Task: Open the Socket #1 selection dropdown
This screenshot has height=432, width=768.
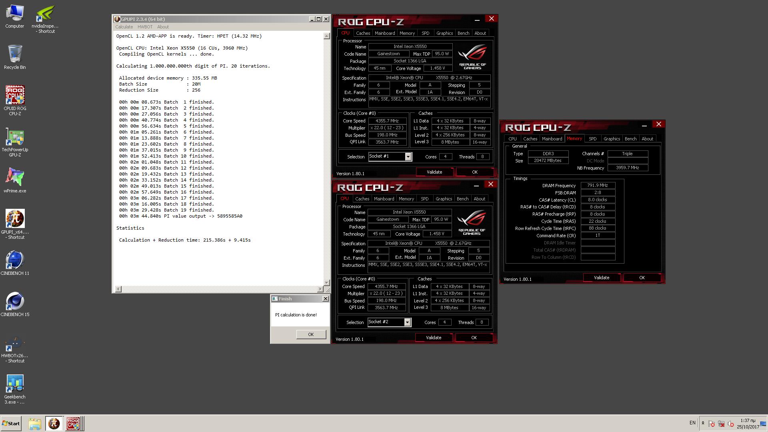Action: [408, 157]
